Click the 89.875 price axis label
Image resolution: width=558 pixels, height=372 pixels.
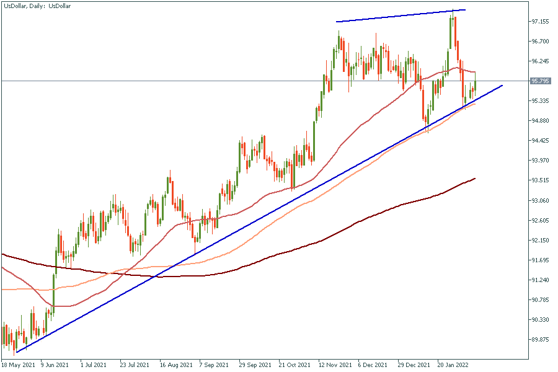541,340
